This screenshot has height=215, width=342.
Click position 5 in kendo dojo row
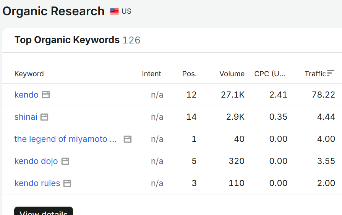[x=194, y=161]
